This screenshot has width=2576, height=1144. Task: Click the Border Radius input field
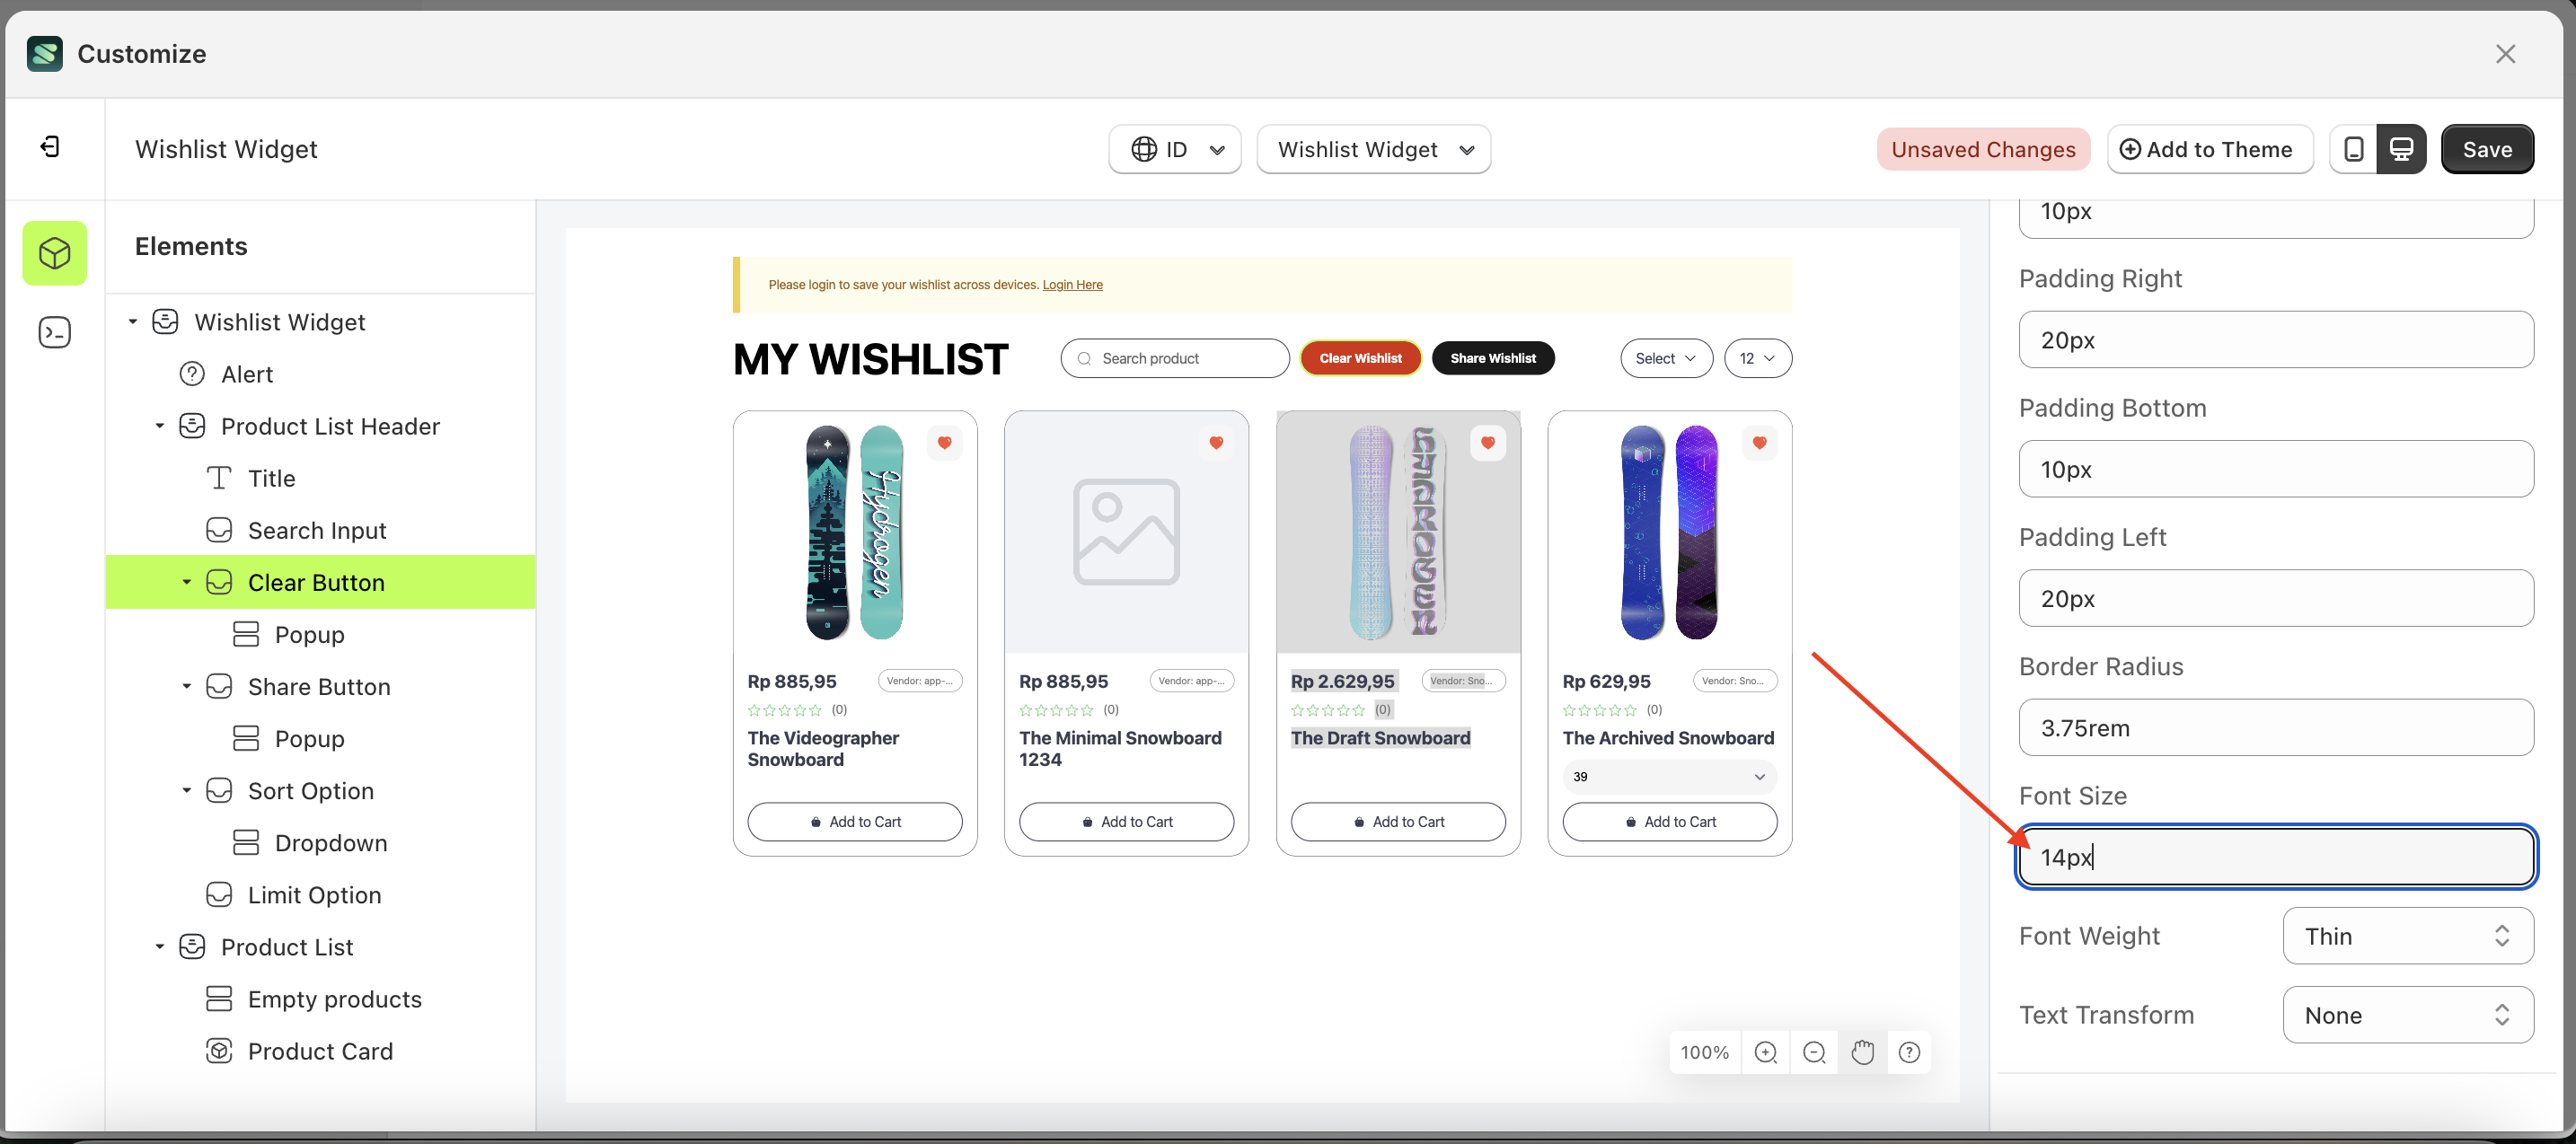[2276, 728]
